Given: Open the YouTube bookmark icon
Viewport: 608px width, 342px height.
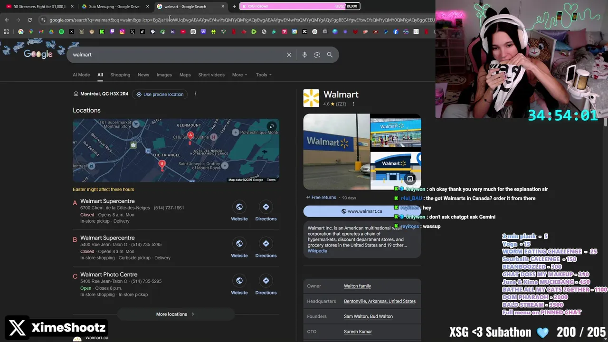Looking at the screenshot, I should (x=183, y=32).
